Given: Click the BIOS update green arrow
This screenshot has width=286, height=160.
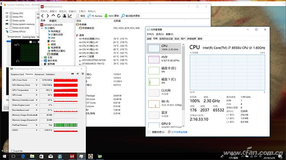Looking at the screenshot, I should pos(106,16).
